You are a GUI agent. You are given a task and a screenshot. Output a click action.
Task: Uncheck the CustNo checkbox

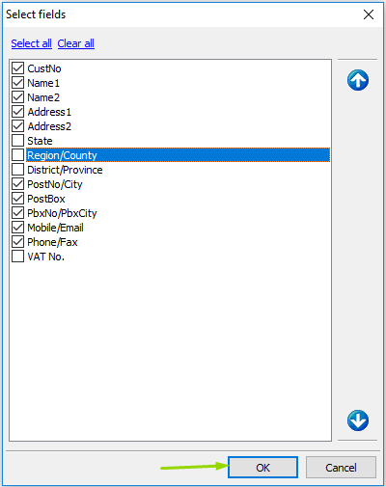tap(18, 68)
